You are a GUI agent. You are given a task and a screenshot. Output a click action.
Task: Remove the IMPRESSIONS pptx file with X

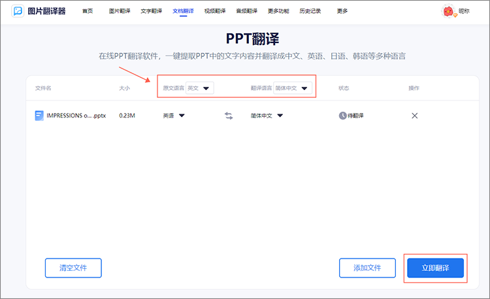pyautogui.click(x=415, y=116)
